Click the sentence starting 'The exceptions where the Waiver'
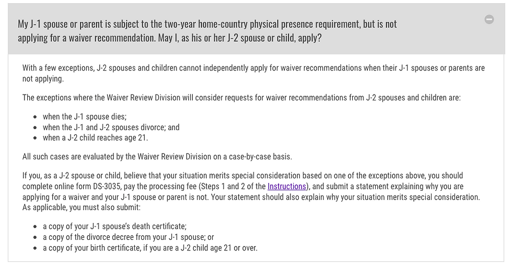The width and height of the screenshot is (512, 265). click(241, 97)
